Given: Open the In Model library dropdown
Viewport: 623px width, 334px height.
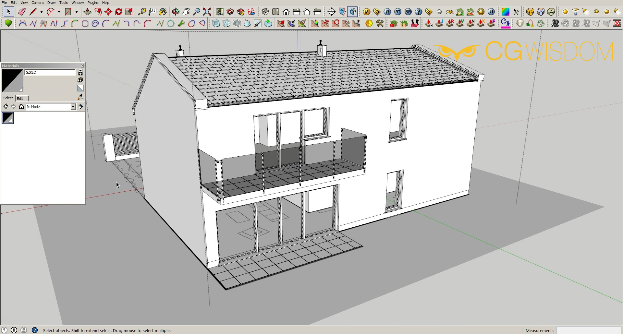Looking at the screenshot, I should click(73, 107).
